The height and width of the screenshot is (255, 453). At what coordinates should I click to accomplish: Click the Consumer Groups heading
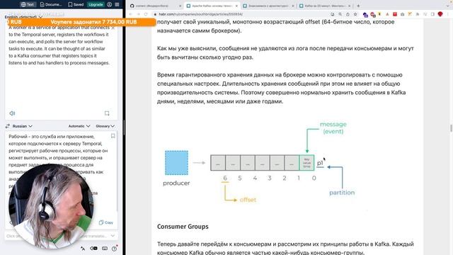[183, 227]
